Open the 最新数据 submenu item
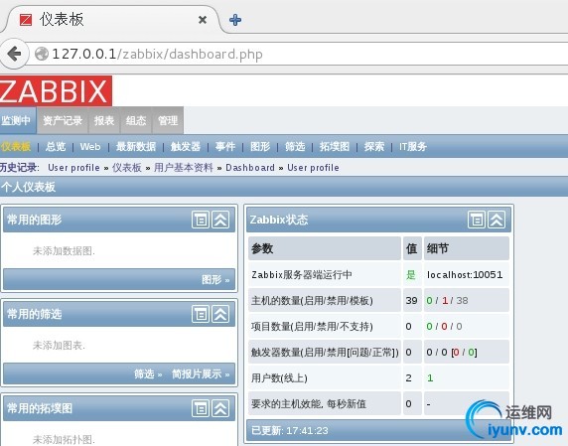 click(x=136, y=146)
